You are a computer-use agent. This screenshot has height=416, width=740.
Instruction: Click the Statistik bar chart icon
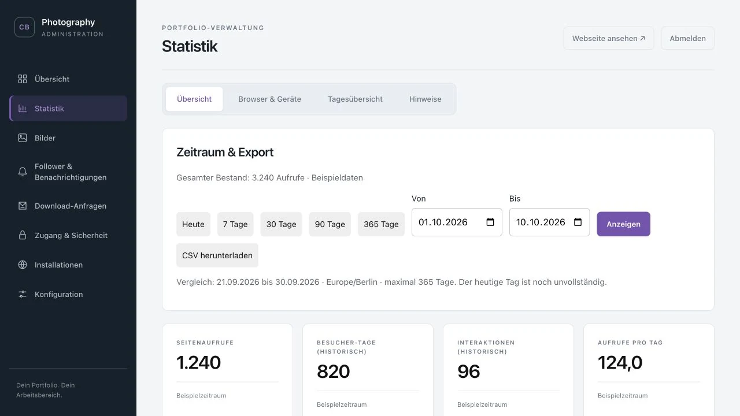(x=23, y=109)
